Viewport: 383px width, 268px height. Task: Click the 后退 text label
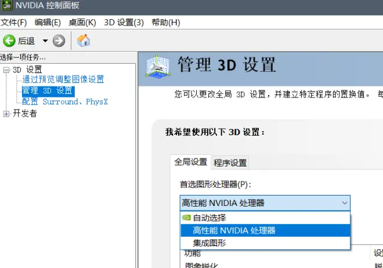pos(26,41)
